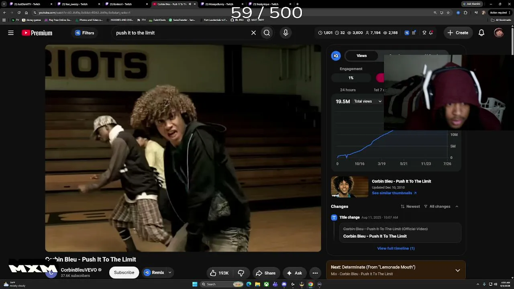
Task: Go to YouTube Premium home logo
Action: click(37, 33)
